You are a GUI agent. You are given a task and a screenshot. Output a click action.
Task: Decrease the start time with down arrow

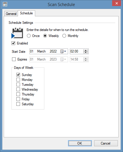point(86,52)
